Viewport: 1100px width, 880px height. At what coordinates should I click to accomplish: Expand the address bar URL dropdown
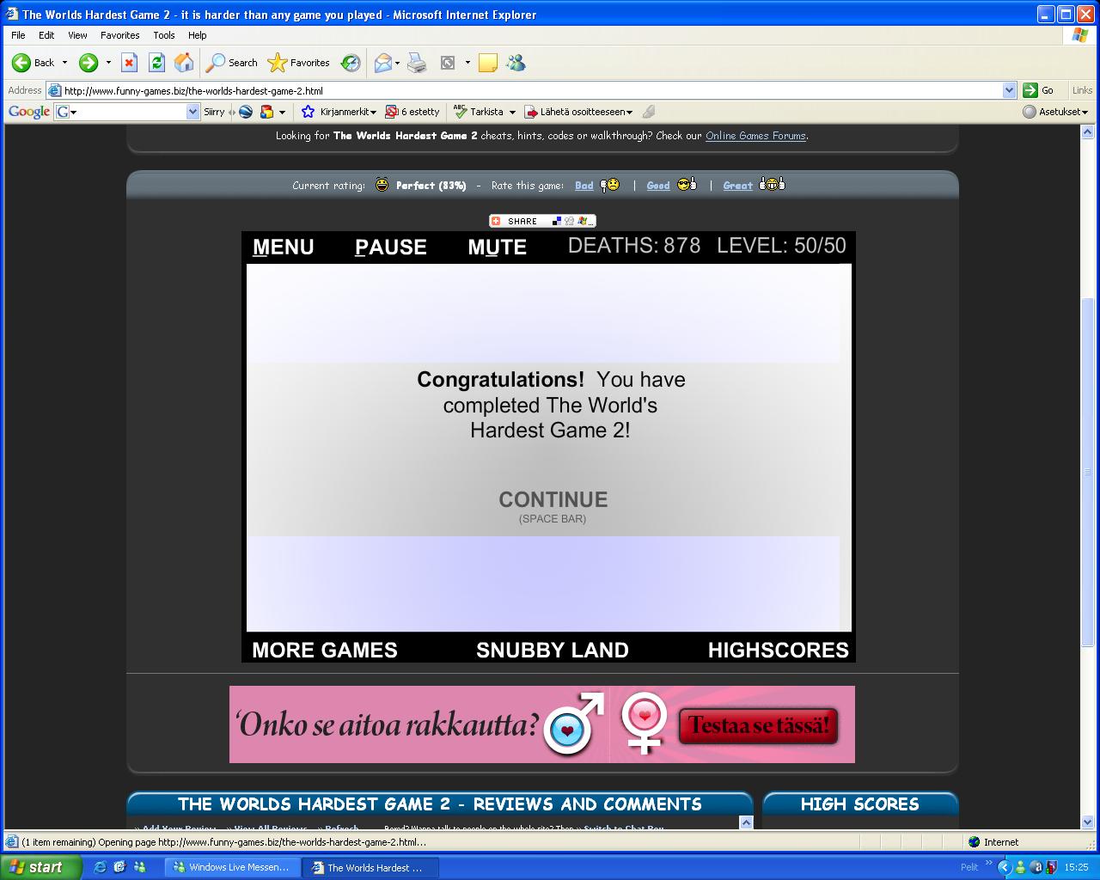(x=1009, y=90)
